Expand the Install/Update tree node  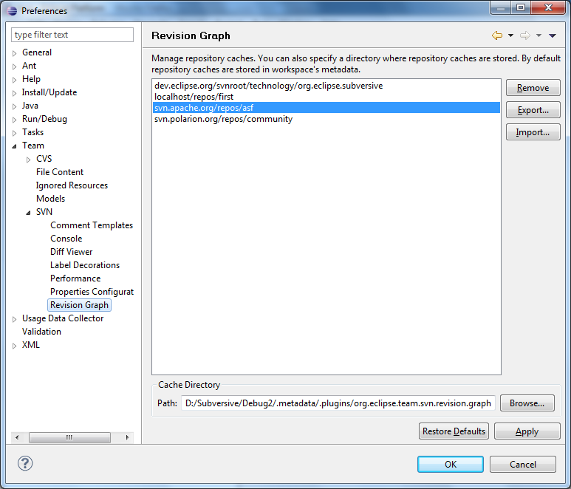(x=15, y=93)
